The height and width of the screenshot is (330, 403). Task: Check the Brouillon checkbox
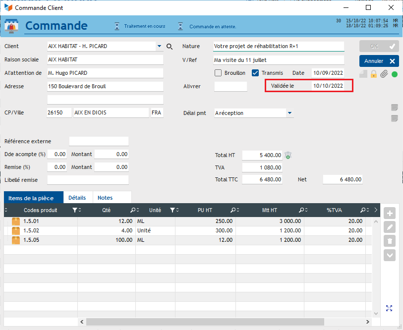(x=218, y=73)
